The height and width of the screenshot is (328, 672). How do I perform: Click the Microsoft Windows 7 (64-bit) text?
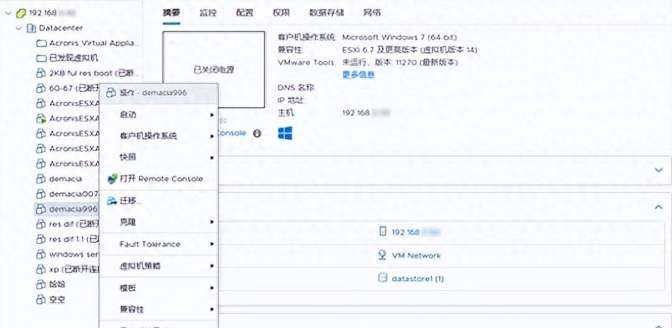pos(400,37)
